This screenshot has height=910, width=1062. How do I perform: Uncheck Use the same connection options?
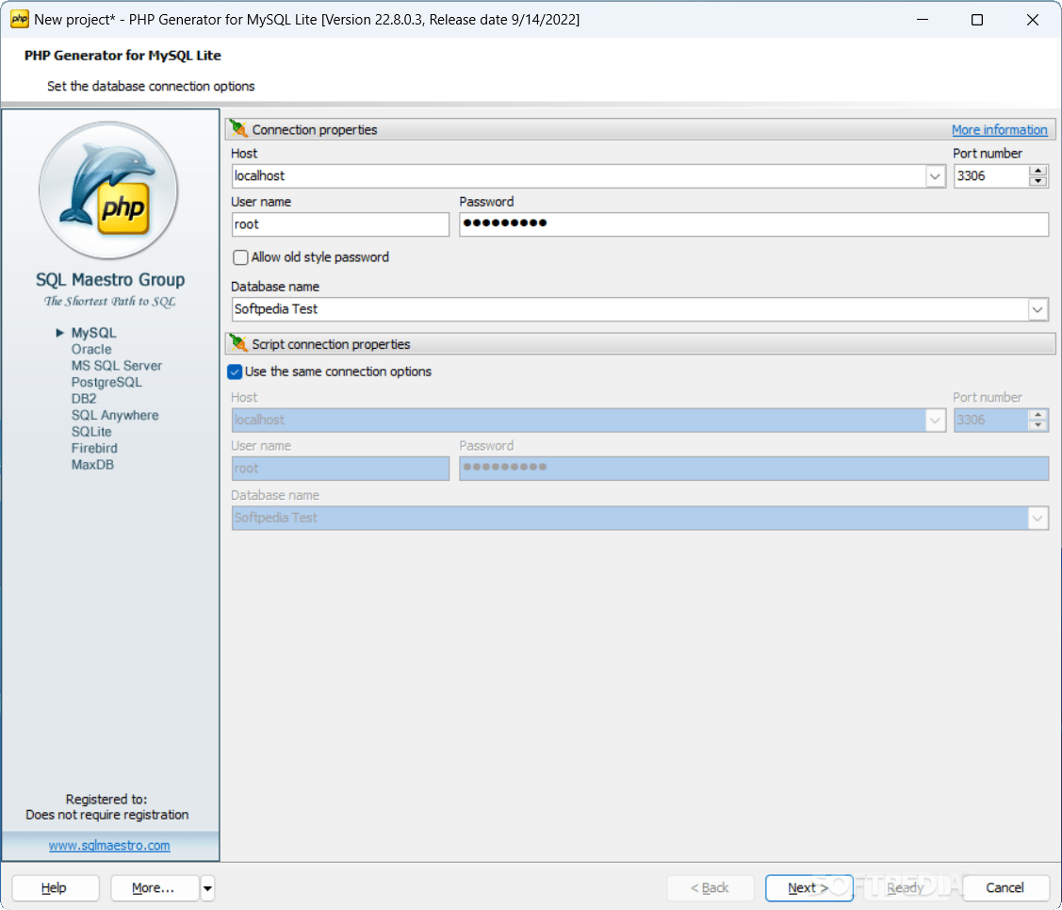pos(235,372)
